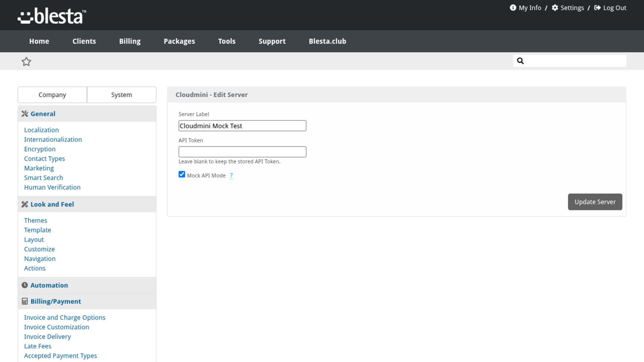Click the Automation clock icon
Image resolution: width=644 pixels, height=362 pixels.
[25, 285]
